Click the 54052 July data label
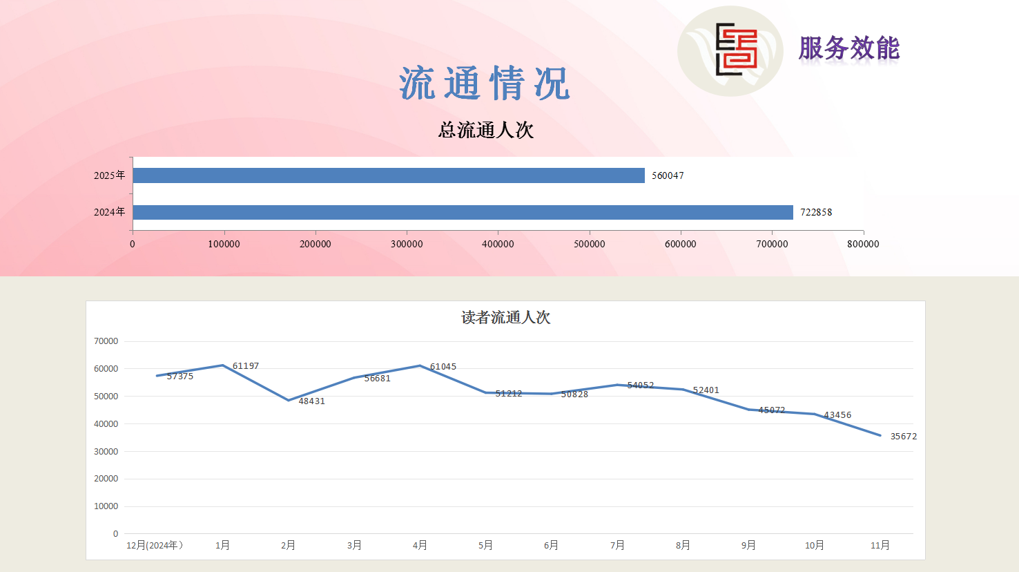 [x=641, y=385]
